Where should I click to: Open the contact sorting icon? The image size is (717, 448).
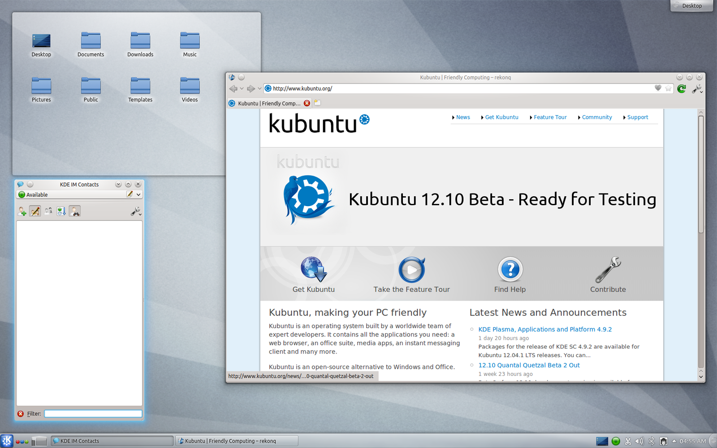61,211
